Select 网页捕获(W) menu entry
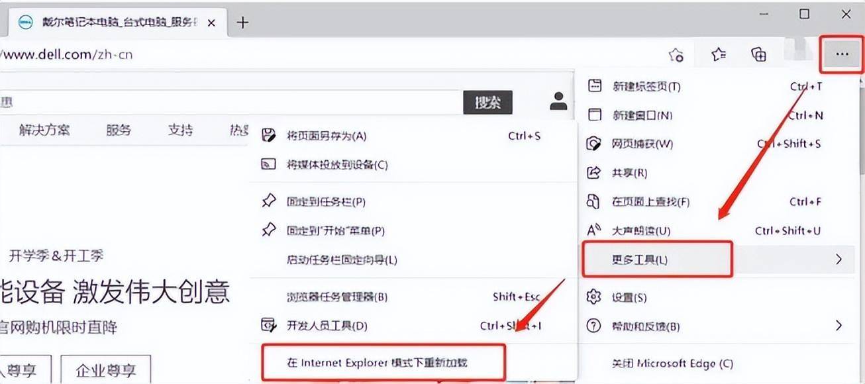 pos(717,144)
